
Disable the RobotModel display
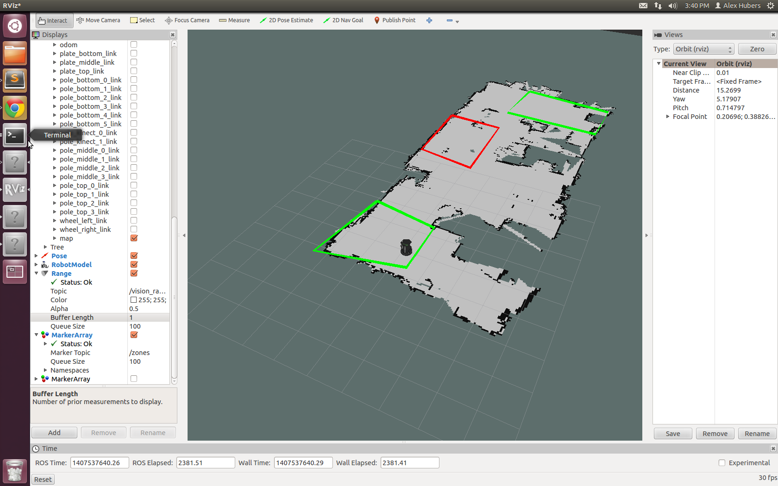pos(134,264)
